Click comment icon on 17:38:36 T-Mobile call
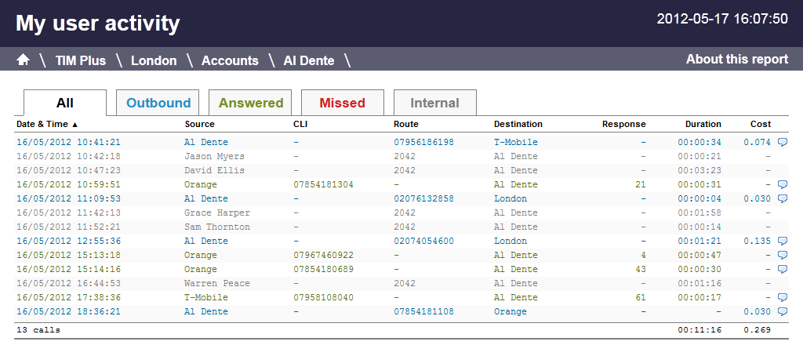The height and width of the screenshot is (356, 803). (x=782, y=297)
